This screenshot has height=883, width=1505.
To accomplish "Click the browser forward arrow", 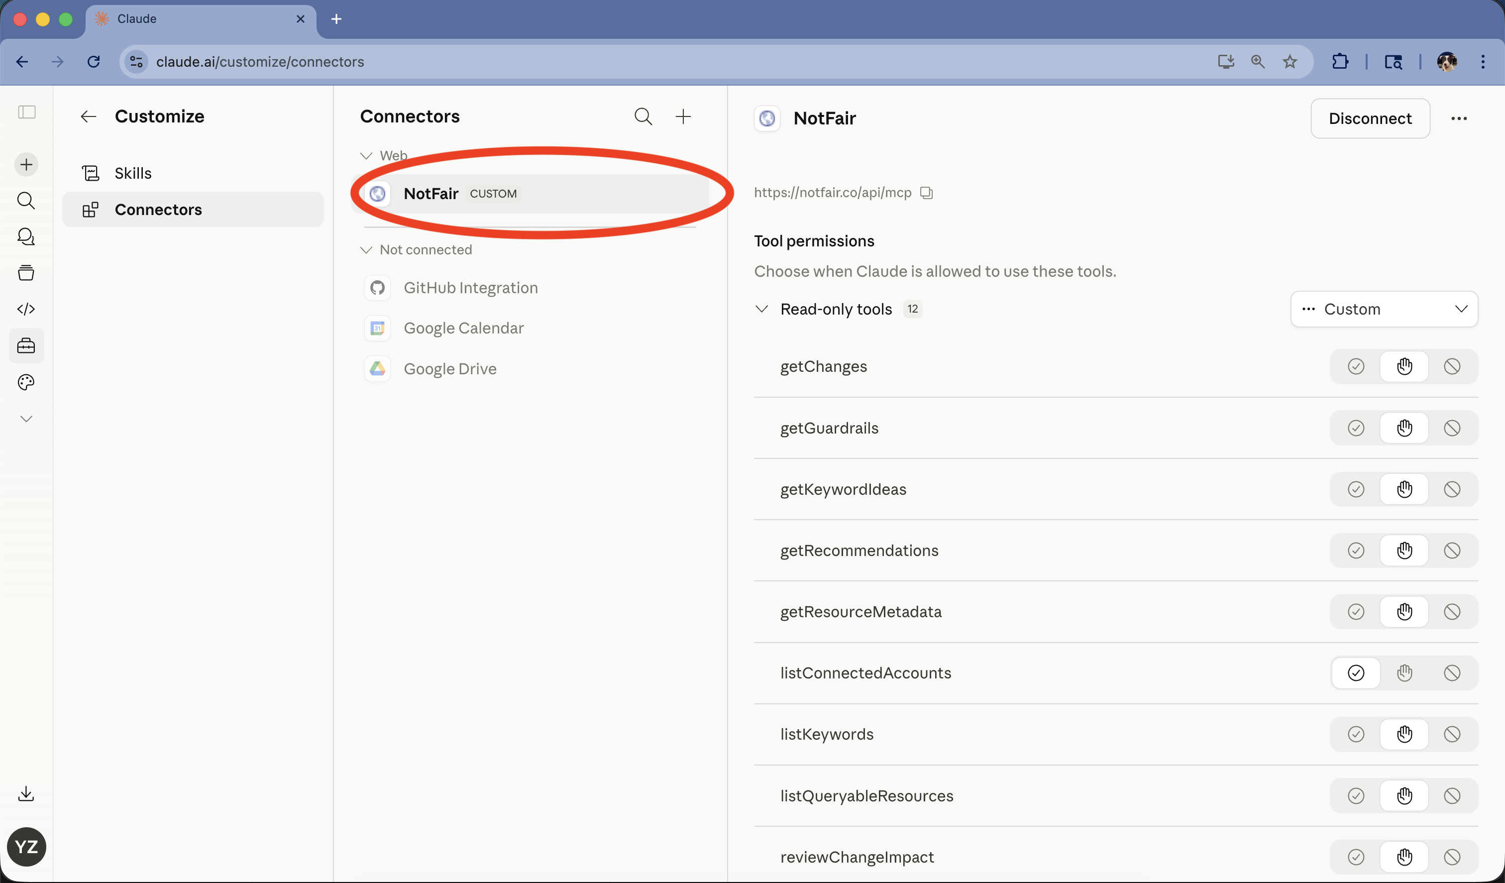I will (57, 62).
